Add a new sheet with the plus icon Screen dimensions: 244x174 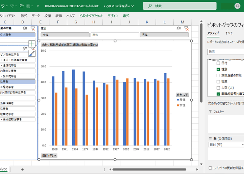(22, 169)
